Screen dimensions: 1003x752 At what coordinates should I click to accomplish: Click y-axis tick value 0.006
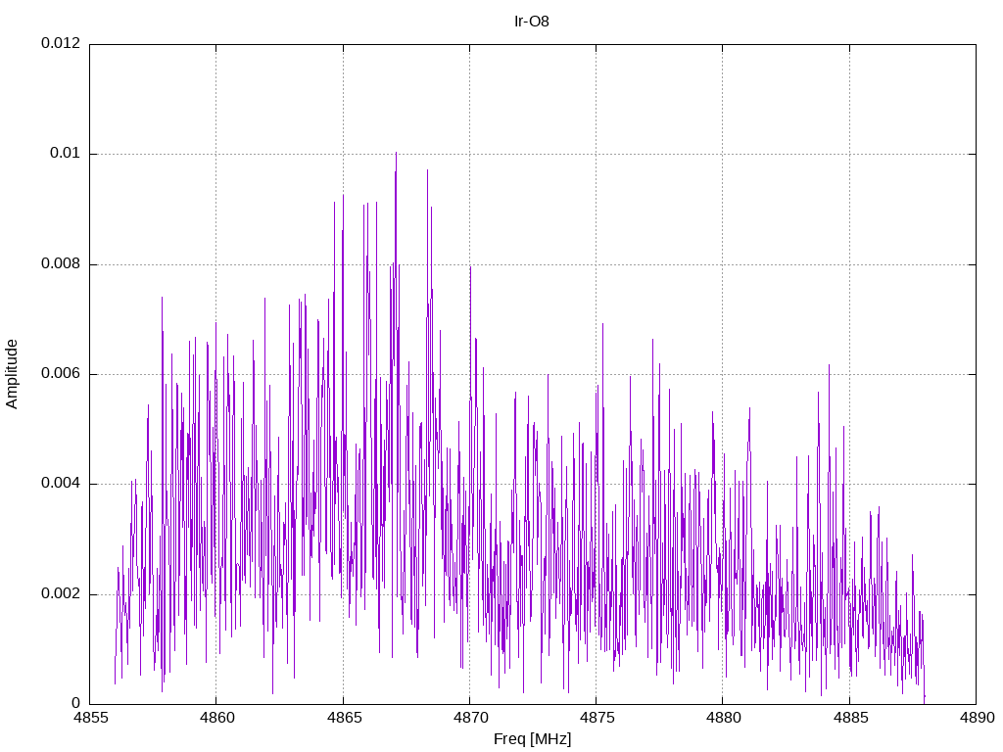pos(61,373)
